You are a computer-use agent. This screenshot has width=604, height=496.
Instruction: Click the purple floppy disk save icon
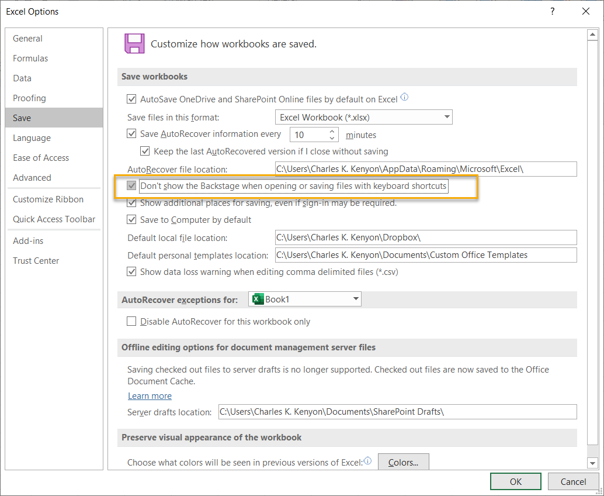(x=134, y=43)
